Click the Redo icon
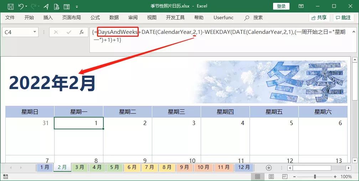The image size is (359, 181). (x=33, y=7)
